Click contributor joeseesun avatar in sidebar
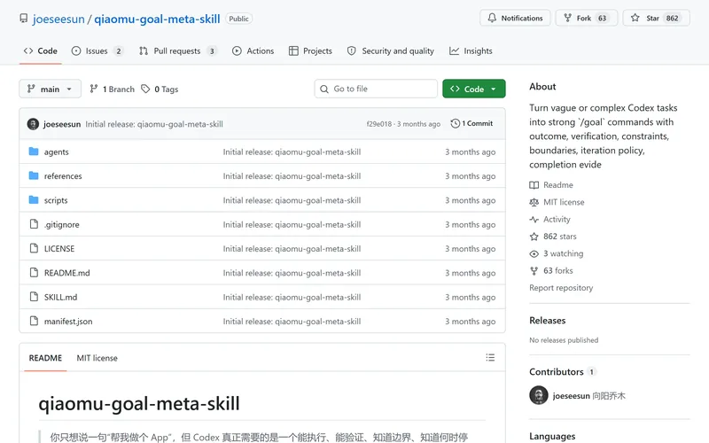Viewport: 709px width, 443px height. coord(539,395)
